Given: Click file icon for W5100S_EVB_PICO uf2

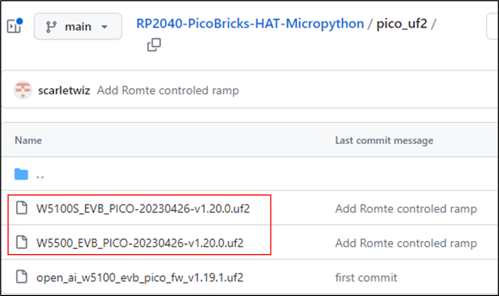Looking at the screenshot, I should point(22,208).
